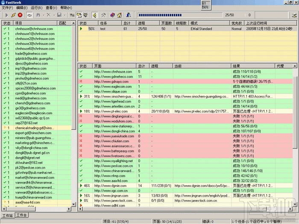This screenshot has width=299, height=224.
Task: Select email zkfwuhan@163.net
Action: point(29,163)
